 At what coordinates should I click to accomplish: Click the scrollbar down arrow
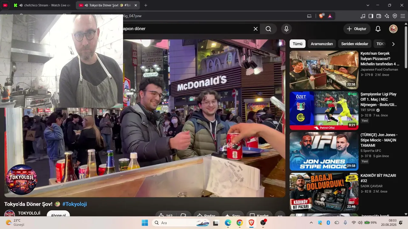pyautogui.click(x=406, y=214)
